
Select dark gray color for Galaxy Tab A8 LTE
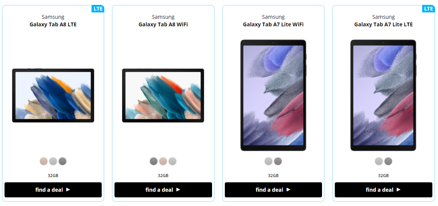[x=63, y=161]
